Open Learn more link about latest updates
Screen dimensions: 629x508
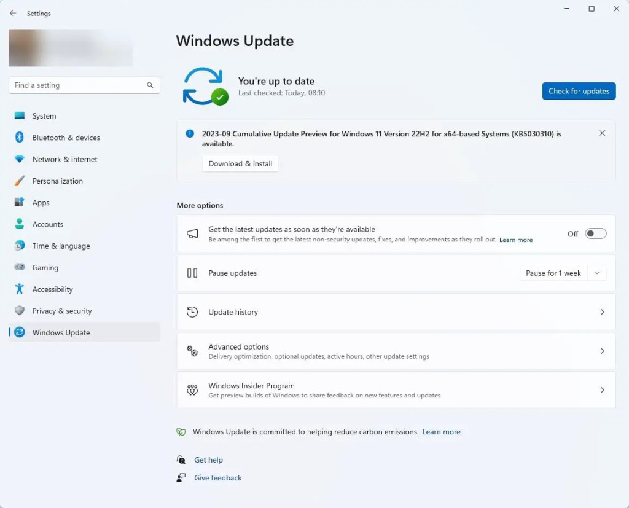point(516,240)
